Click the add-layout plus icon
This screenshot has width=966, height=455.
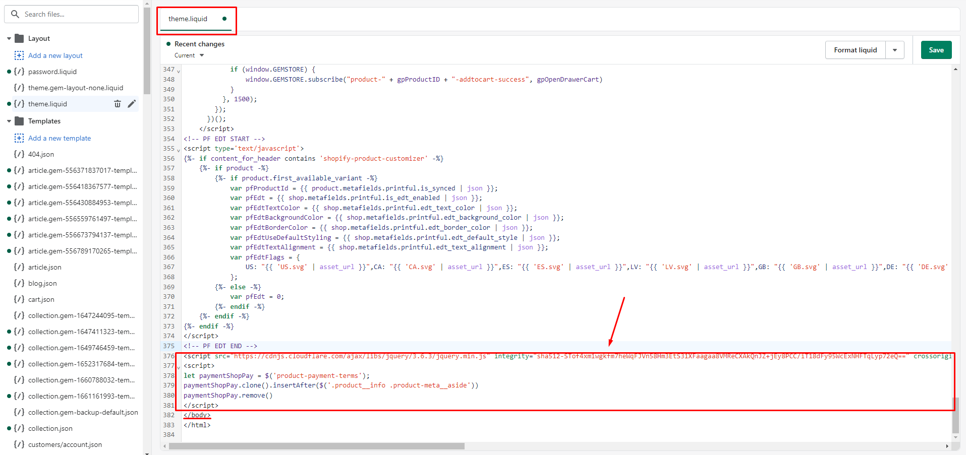pos(19,55)
